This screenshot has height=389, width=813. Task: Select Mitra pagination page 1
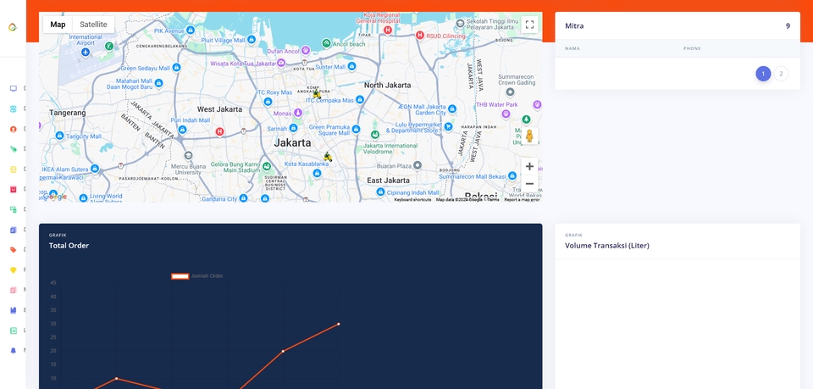(x=763, y=74)
